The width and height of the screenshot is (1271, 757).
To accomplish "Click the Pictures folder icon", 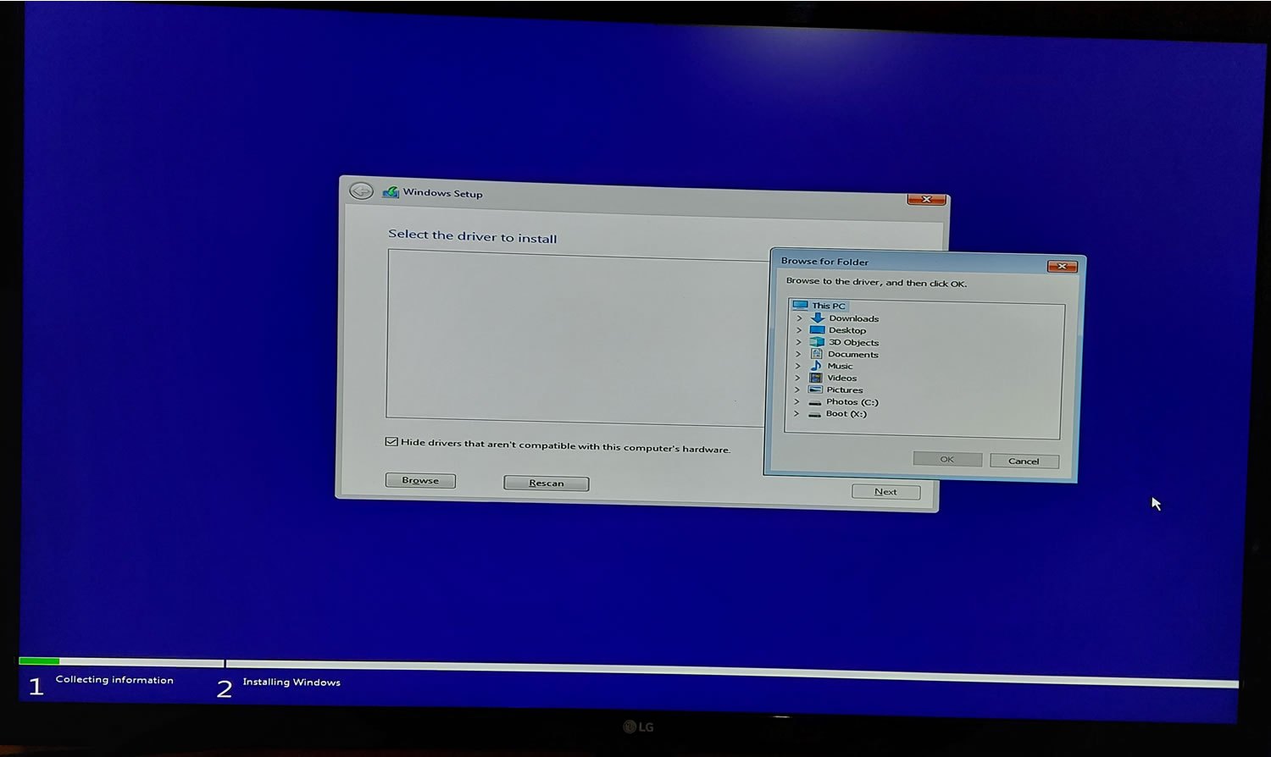I will point(816,390).
